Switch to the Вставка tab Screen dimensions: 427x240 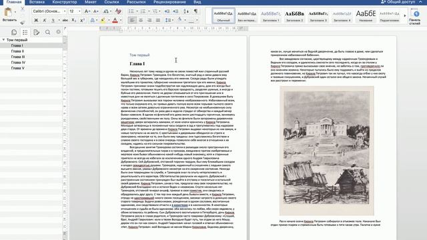pyautogui.click(x=37, y=2)
